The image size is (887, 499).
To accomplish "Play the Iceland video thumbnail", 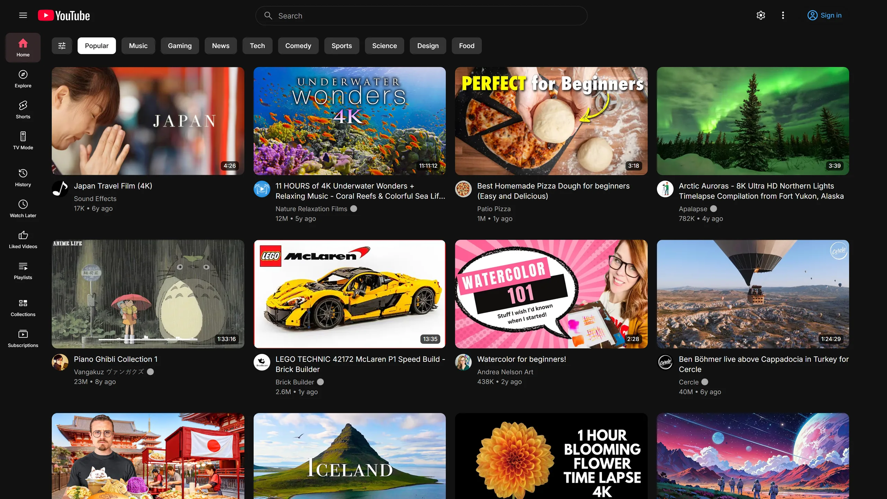I will [x=349, y=456].
